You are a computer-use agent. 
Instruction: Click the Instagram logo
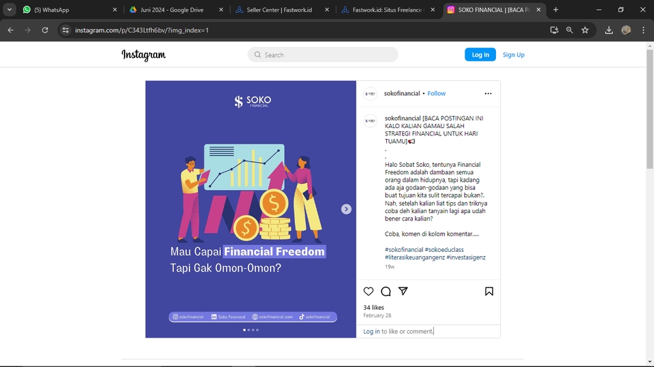pyautogui.click(x=144, y=55)
